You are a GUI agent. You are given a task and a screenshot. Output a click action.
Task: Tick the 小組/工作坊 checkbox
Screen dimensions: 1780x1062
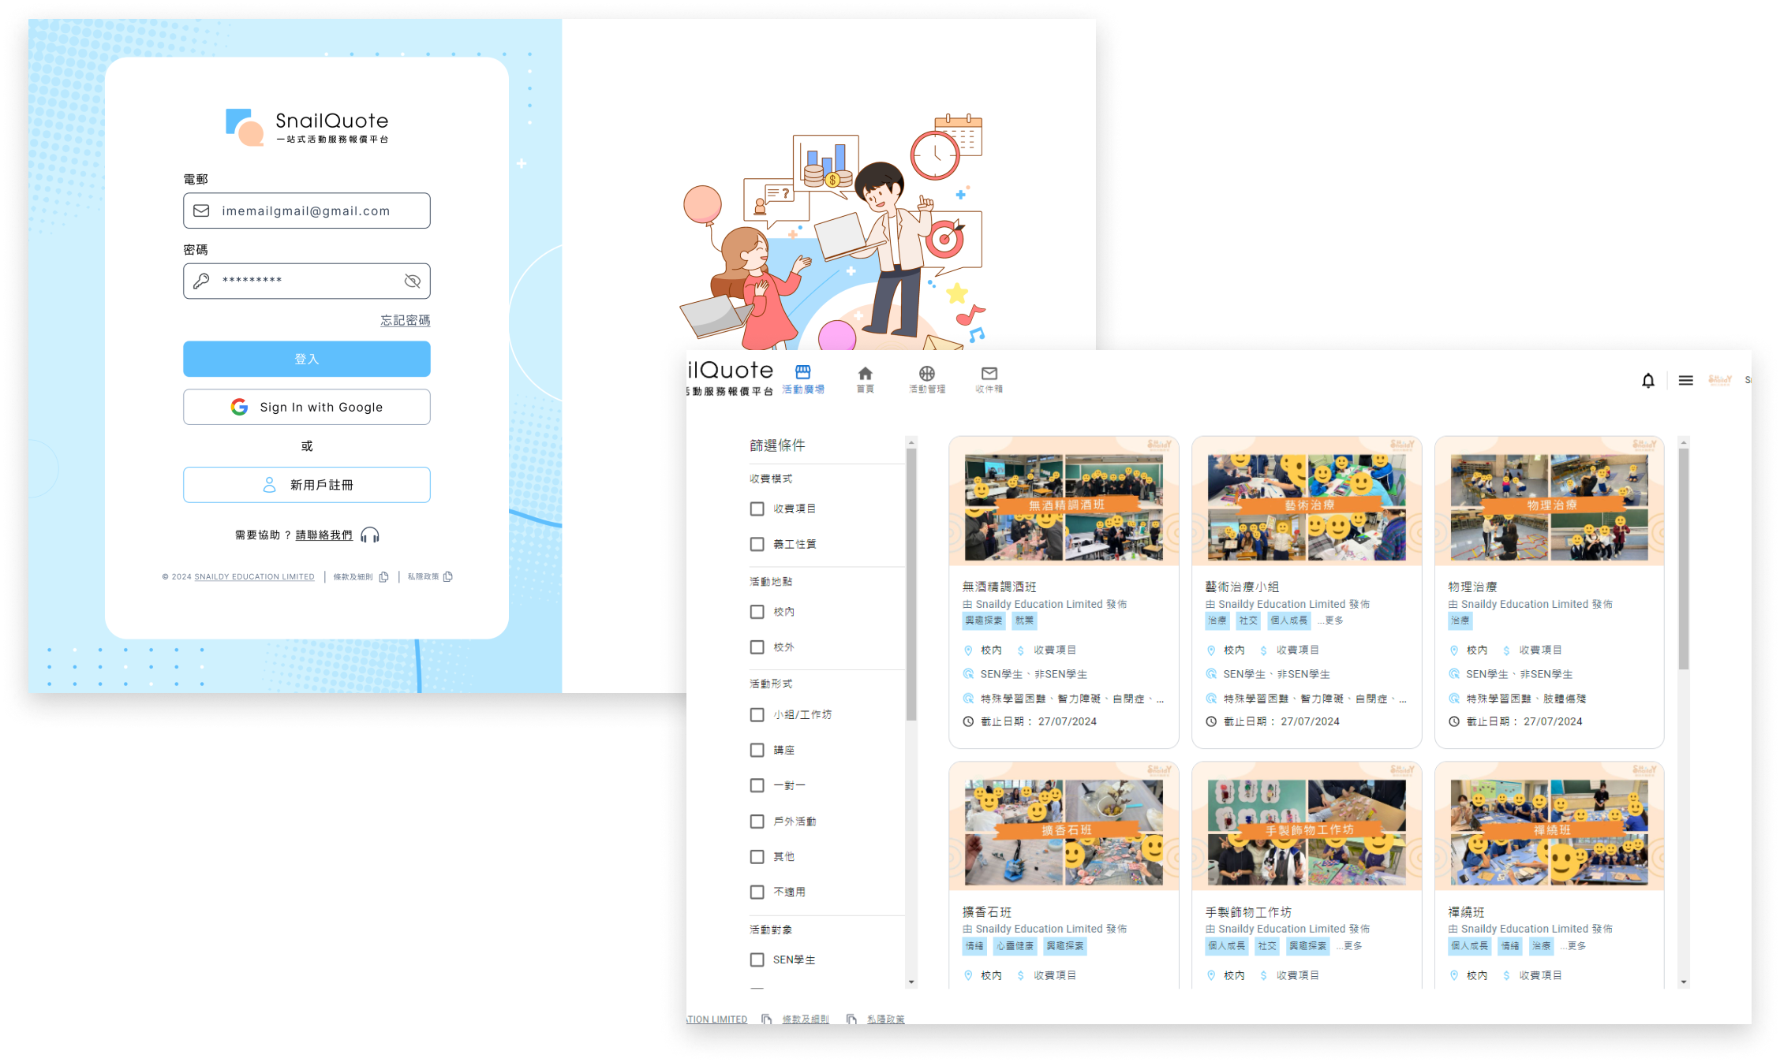(x=757, y=715)
